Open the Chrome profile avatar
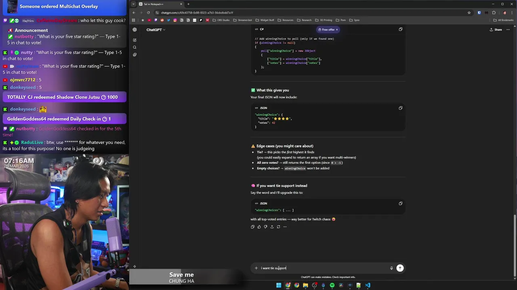Viewport: 517px width, 290px height. 504,12
